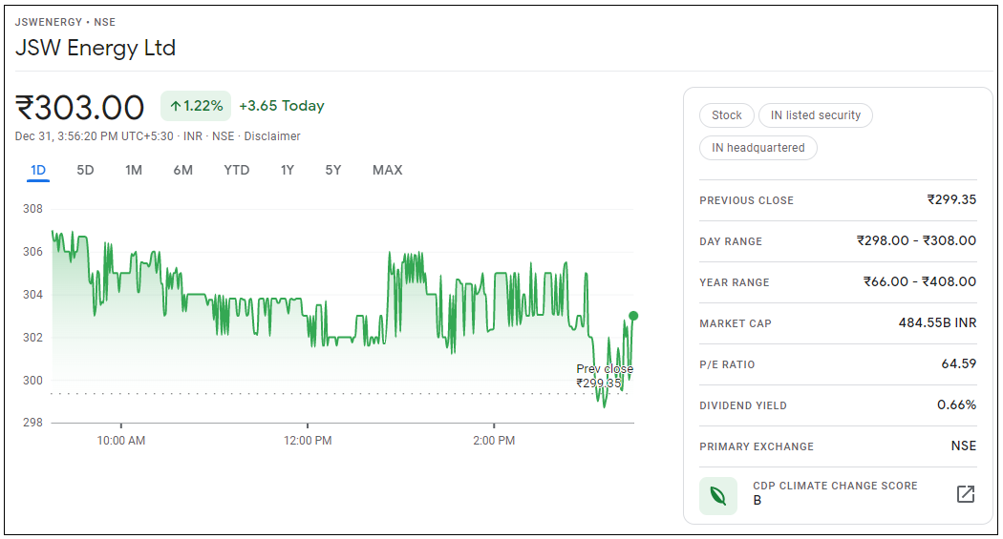The width and height of the screenshot is (1003, 539).
Task: Click the PREVIOUS CLOSE row label
Action: pos(746,200)
